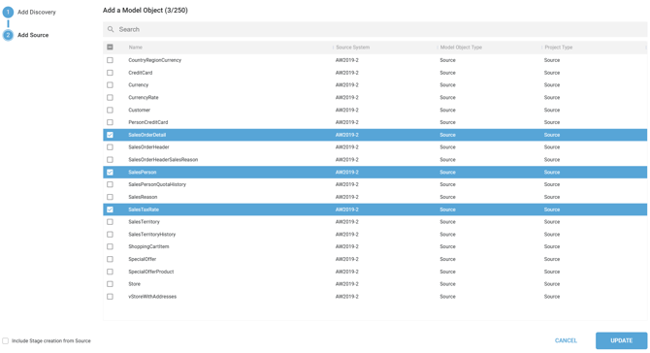The image size is (650, 353).
Task: Select the SalesReason name text
Action: (x=143, y=197)
